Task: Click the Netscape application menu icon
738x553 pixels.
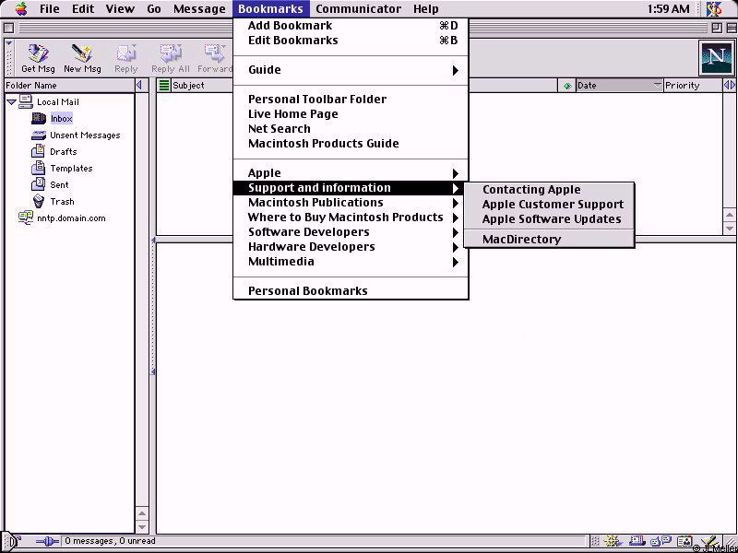Action: [x=714, y=9]
